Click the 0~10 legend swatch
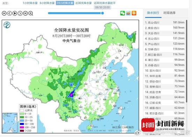Image resolution: width=192 pixels, height=137 pixels. click(x=22, y=114)
